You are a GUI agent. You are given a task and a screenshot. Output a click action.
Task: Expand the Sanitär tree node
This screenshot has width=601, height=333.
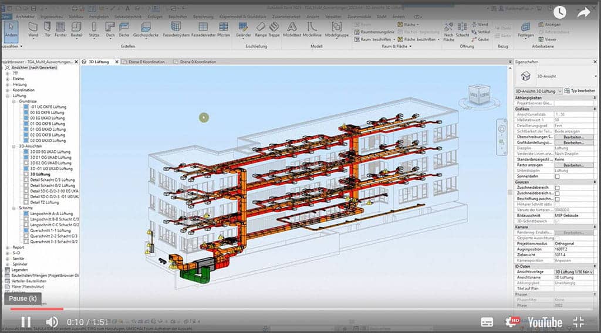pos(7,259)
